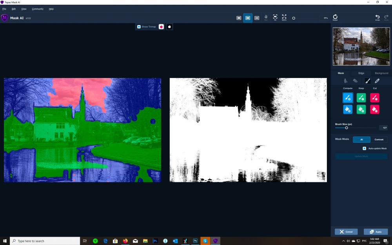Toggle the Auto-update Mask checkbox
This screenshot has height=245, width=392.
point(364,149)
